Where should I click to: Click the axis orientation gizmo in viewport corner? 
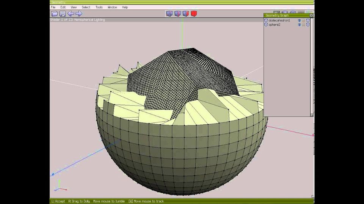(x=60, y=186)
